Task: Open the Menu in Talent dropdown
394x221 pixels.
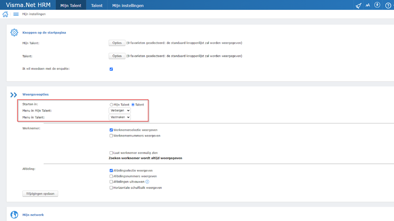Action: point(120,117)
